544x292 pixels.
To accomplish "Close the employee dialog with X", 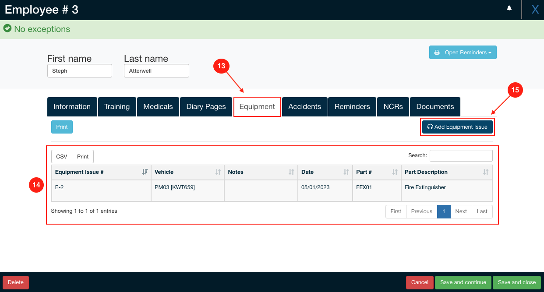I will pyautogui.click(x=535, y=10).
